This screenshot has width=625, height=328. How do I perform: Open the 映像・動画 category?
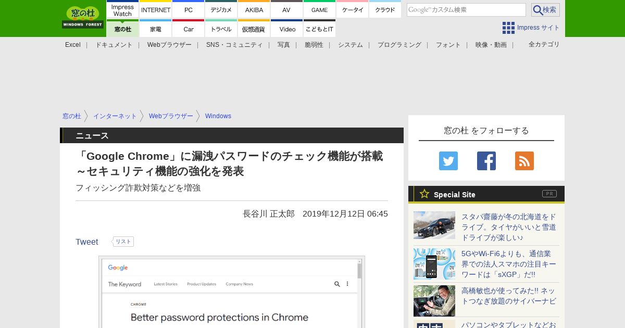(491, 45)
